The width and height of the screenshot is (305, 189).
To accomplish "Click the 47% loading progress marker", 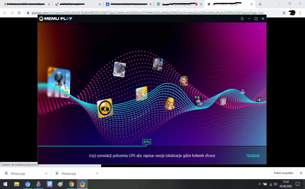I will pos(146,142).
